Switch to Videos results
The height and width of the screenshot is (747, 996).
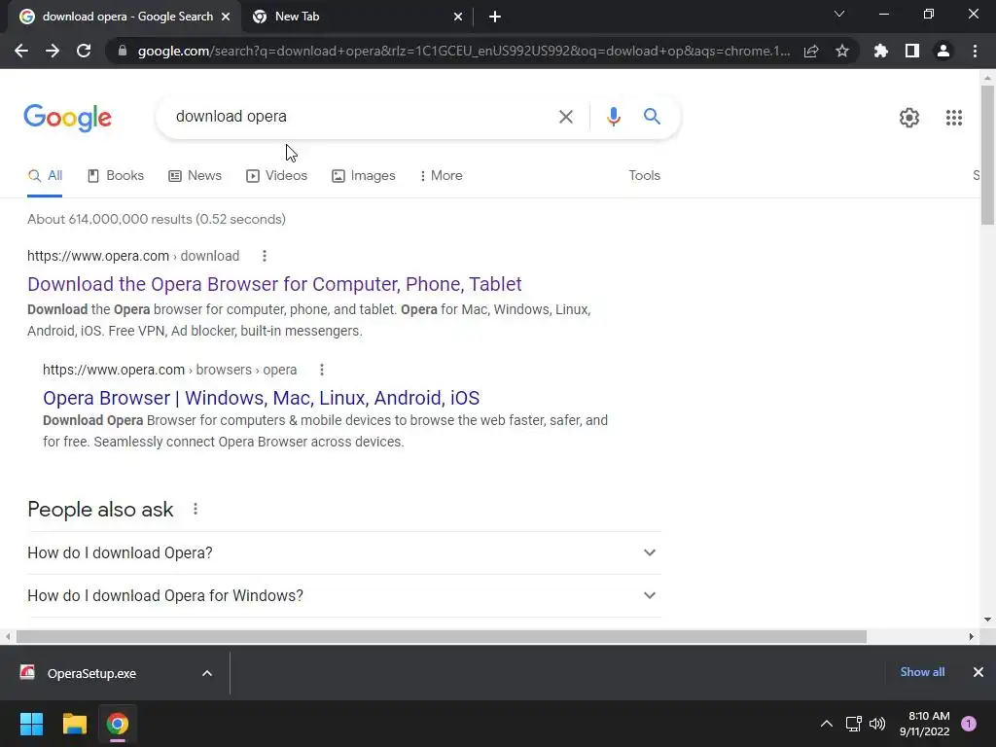[277, 176]
